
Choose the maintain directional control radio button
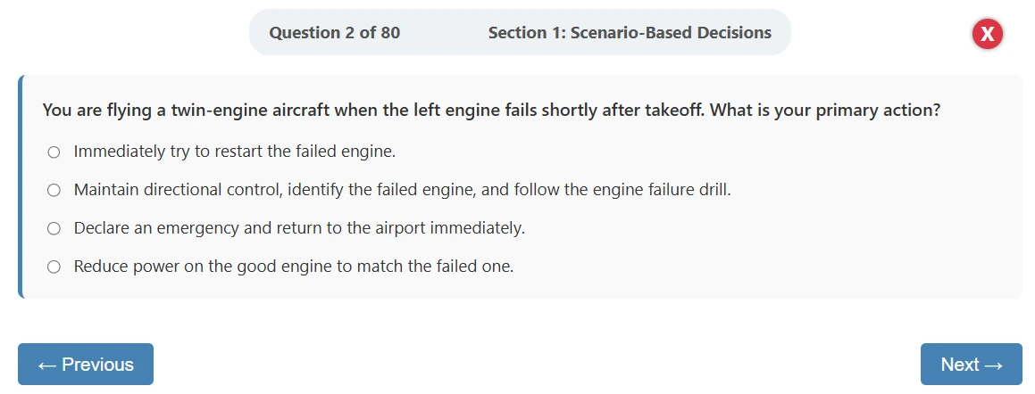(54, 190)
